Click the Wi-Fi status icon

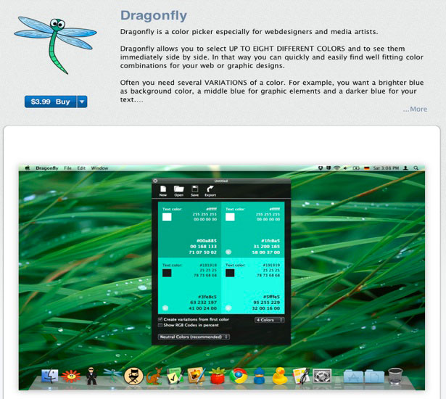tap(337, 168)
